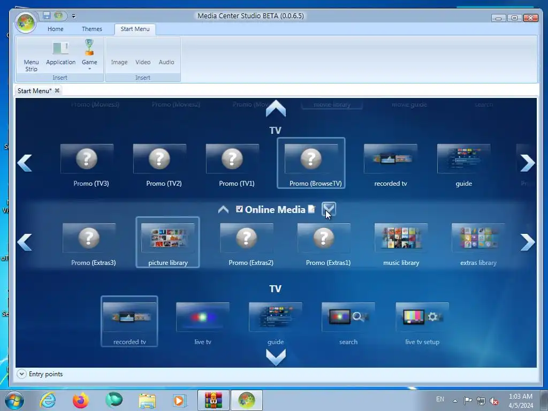Open the quick access toolbar dropdown arrow
548x411 pixels.
74,16
